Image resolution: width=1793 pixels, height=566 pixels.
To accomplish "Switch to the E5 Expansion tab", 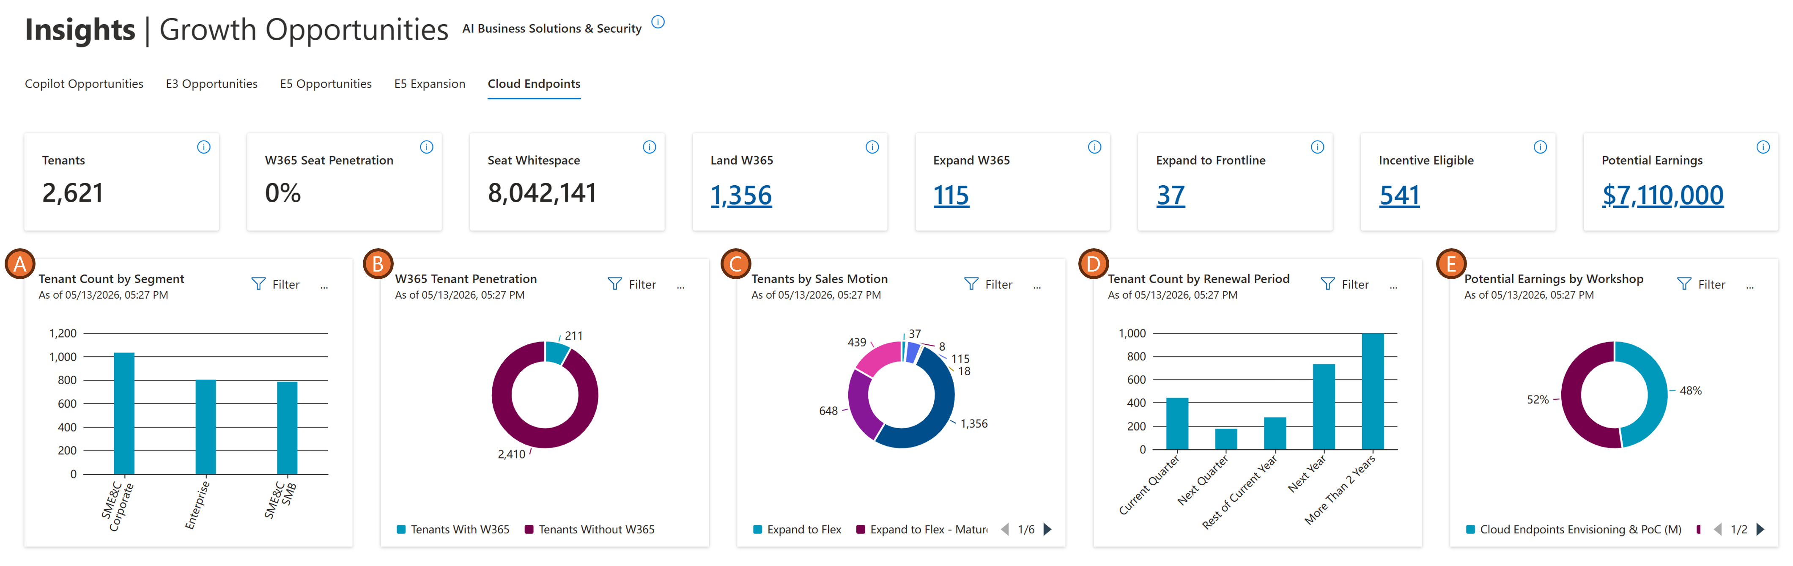I will click(430, 83).
